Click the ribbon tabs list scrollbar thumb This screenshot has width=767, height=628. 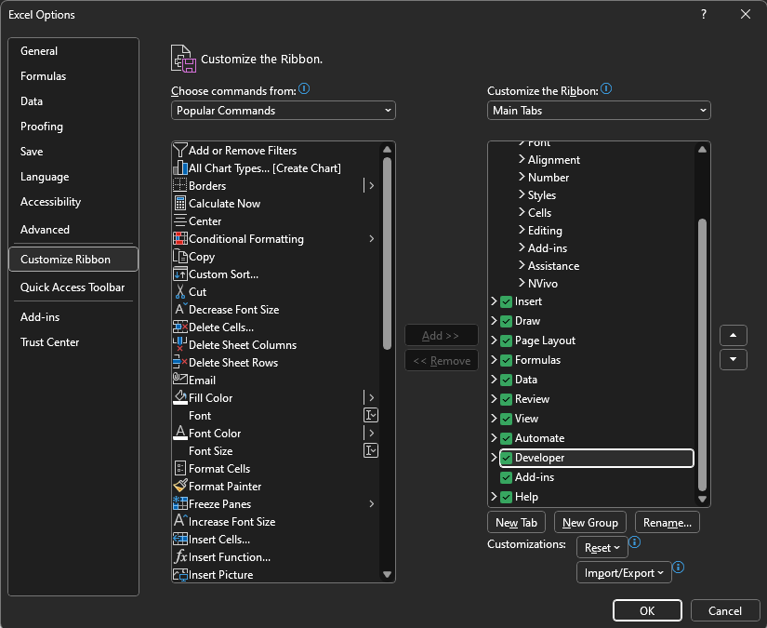tap(702, 354)
